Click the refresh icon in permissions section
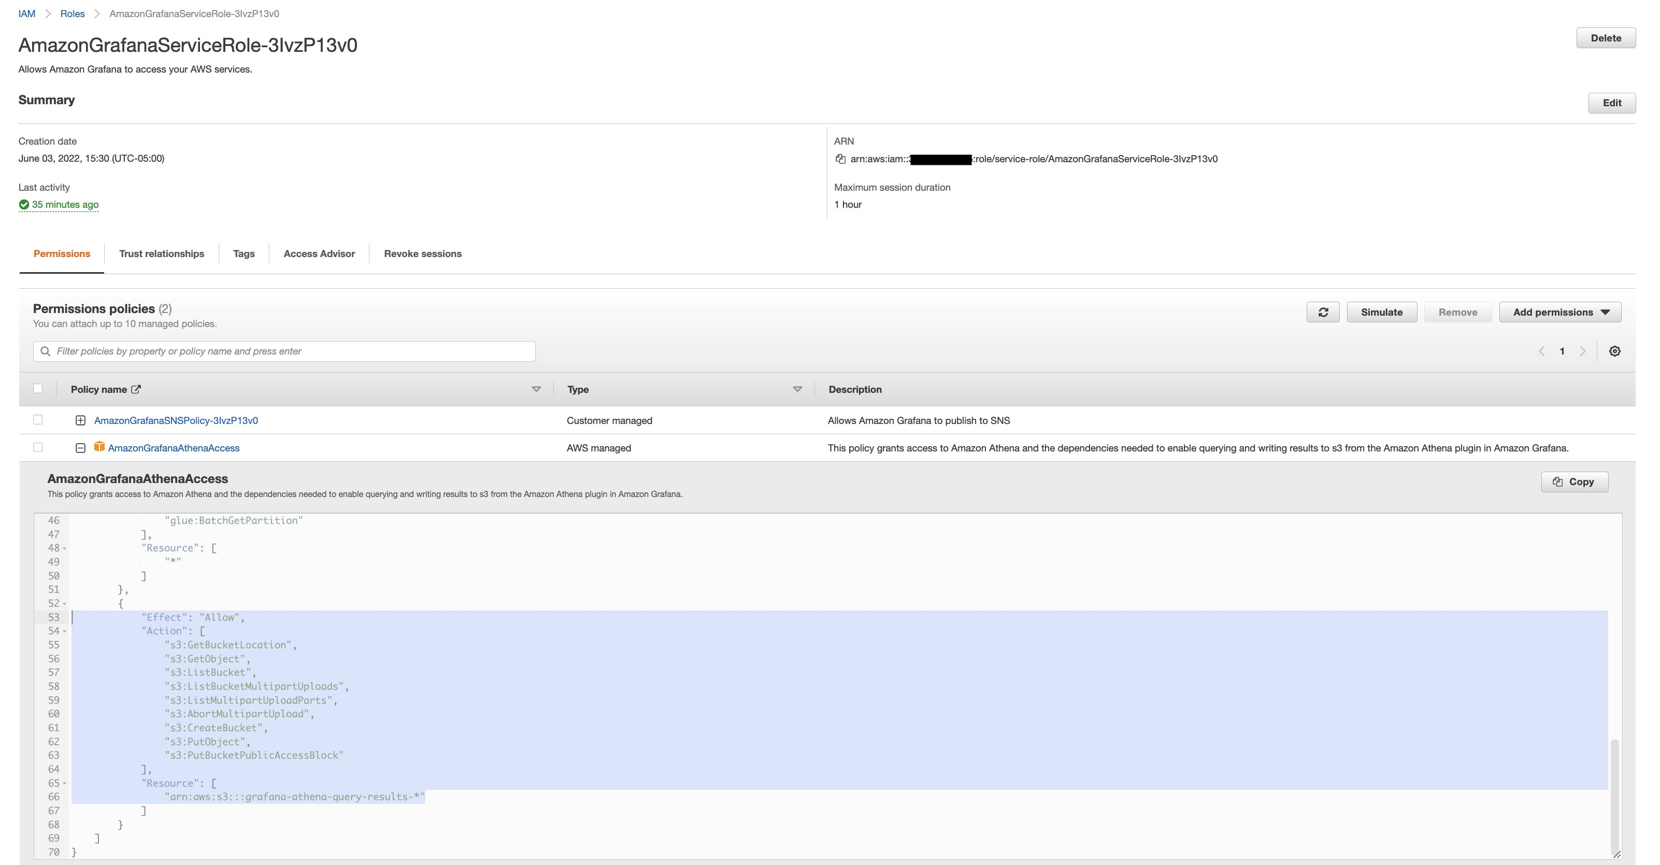1660x865 pixels. coord(1322,312)
